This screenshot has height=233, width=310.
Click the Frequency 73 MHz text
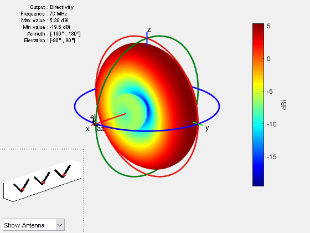click(44, 14)
